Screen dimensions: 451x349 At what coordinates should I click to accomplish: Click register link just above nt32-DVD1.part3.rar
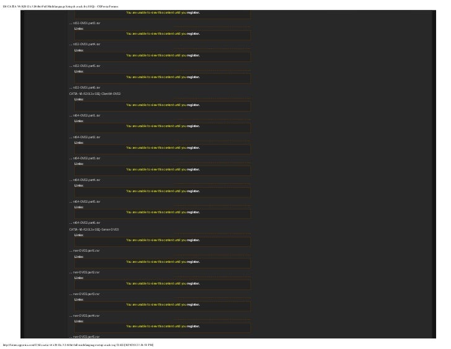click(193, 12)
